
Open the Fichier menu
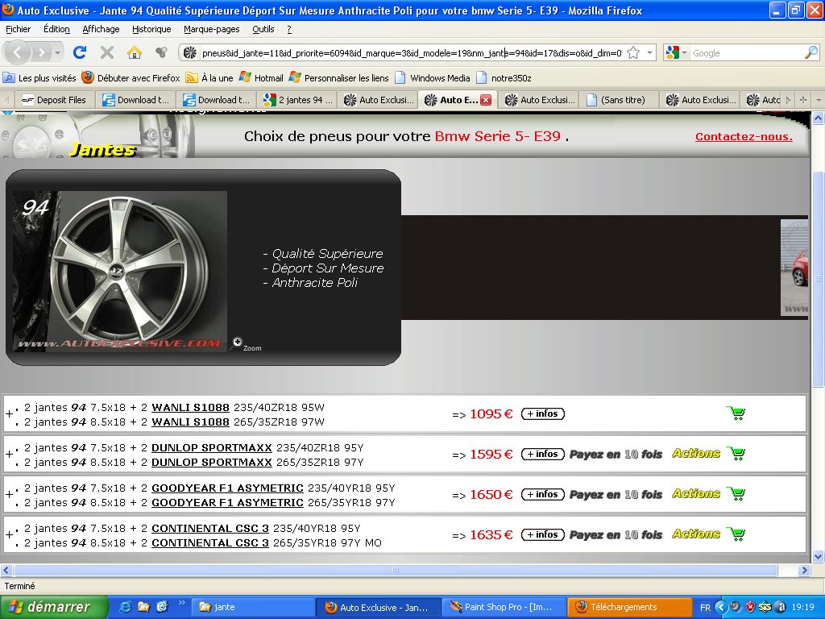[x=18, y=29]
